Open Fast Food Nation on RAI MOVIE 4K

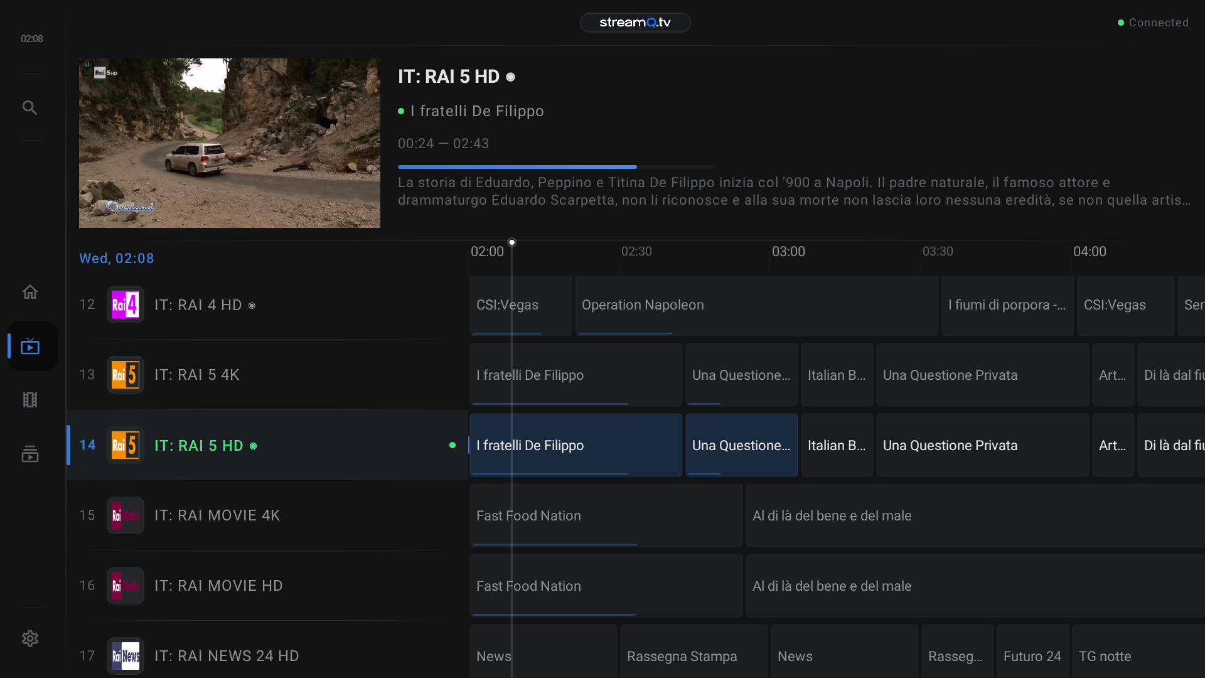click(x=606, y=515)
